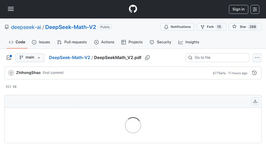Viewport: 266px width, 149px height.
Task: Open appearance settings sliders icon
Action: click(x=255, y=9)
